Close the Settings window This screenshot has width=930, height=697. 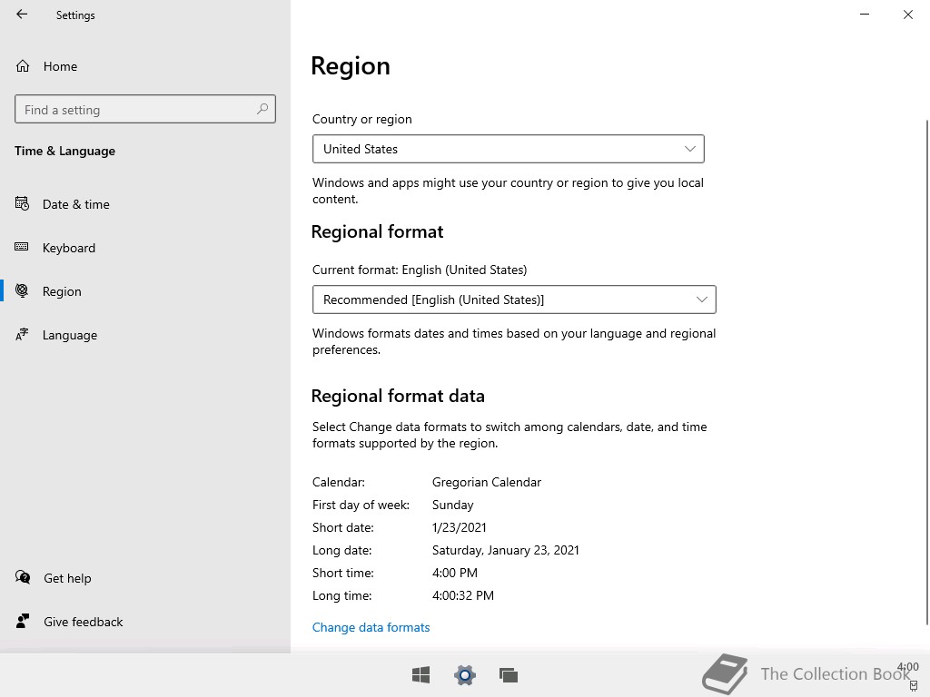coord(908,15)
